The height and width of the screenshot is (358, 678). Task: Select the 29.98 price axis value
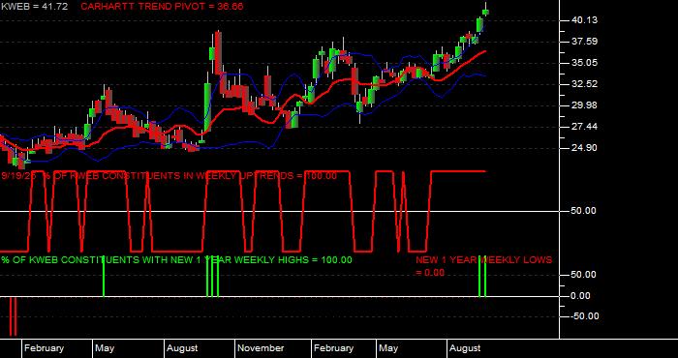click(x=585, y=105)
